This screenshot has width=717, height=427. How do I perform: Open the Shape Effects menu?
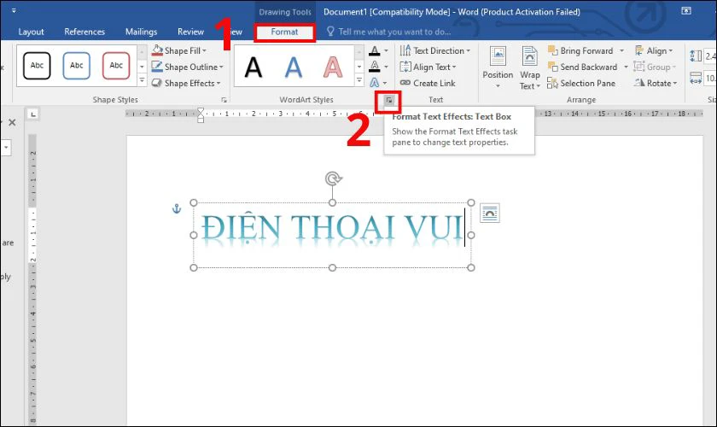(186, 84)
